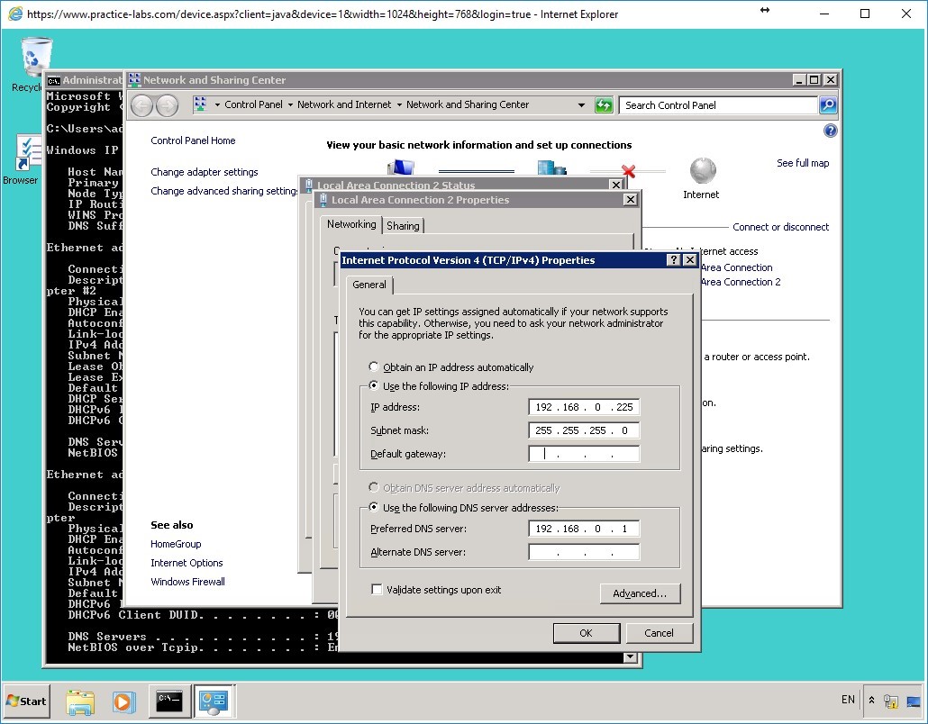
Task: Click the help question mark icon
Action: click(x=829, y=130)
